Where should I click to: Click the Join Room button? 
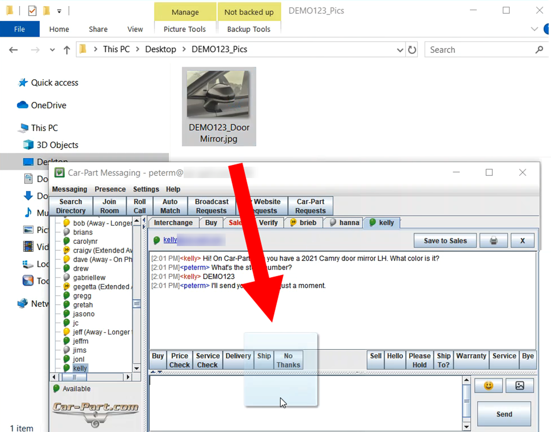[x=109, y=206]
